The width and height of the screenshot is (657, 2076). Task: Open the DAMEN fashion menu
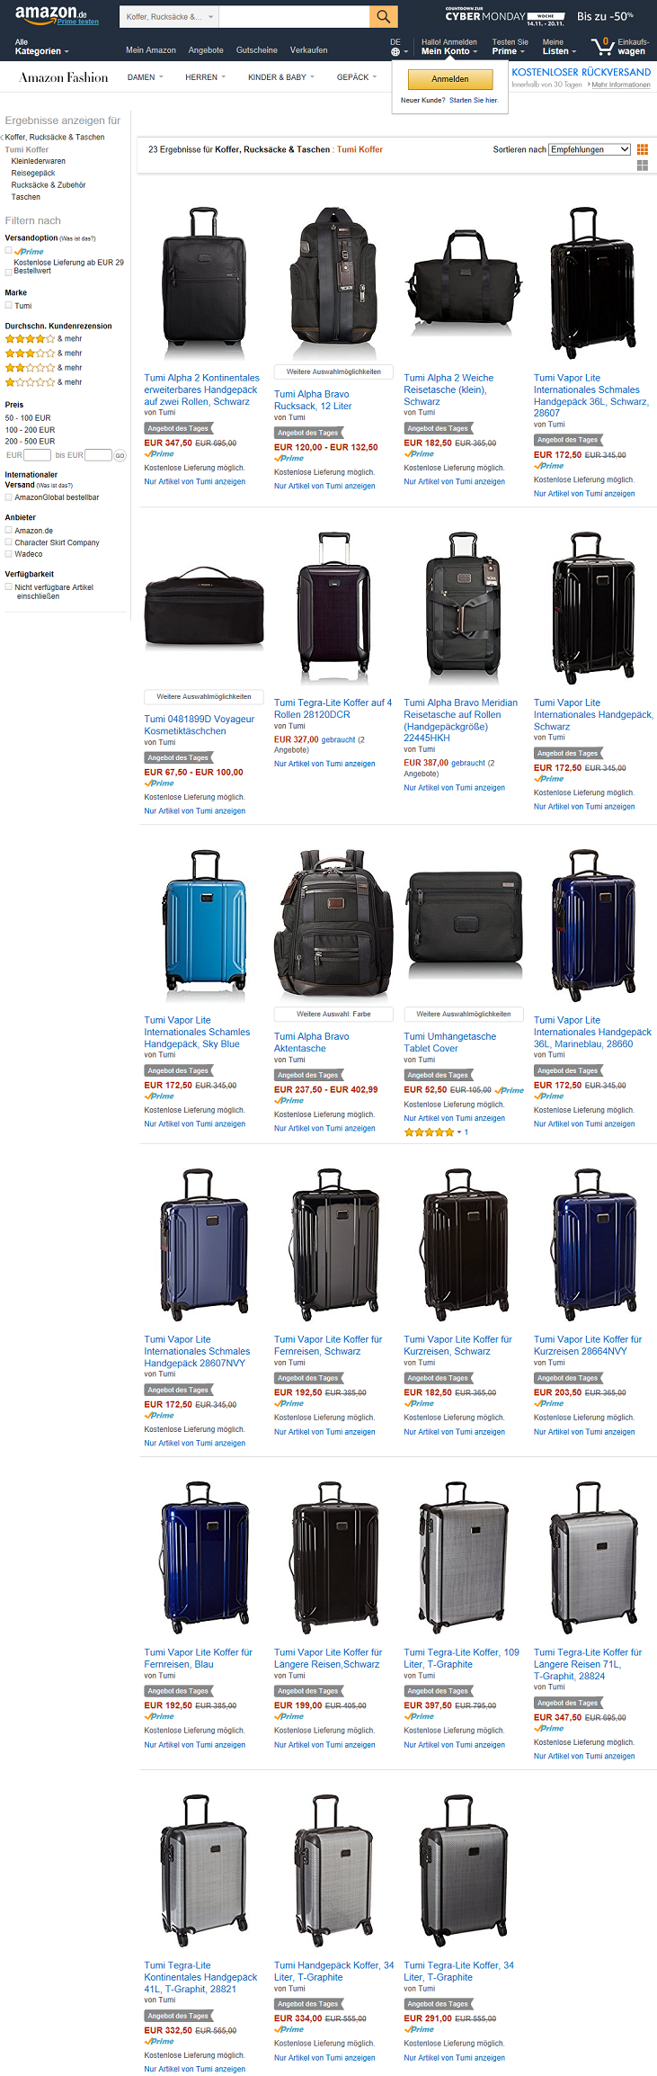pos(145,77)
